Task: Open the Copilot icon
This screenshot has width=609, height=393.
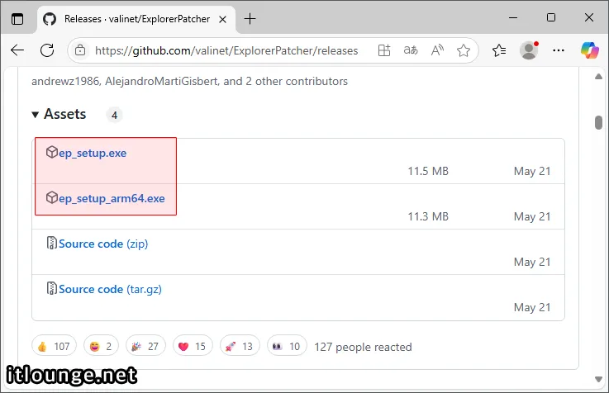Action: 590,50
